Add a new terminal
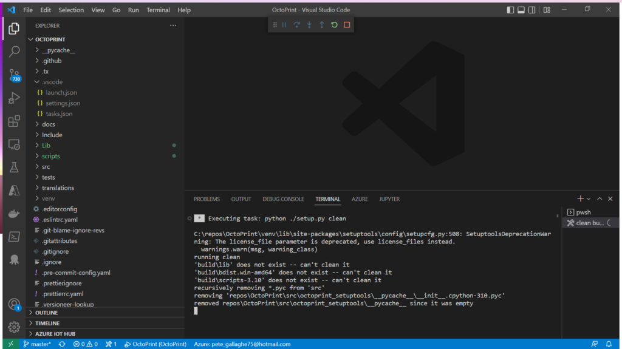The width and height of the screenshot is (622, 349). click(x=580, y=198)
